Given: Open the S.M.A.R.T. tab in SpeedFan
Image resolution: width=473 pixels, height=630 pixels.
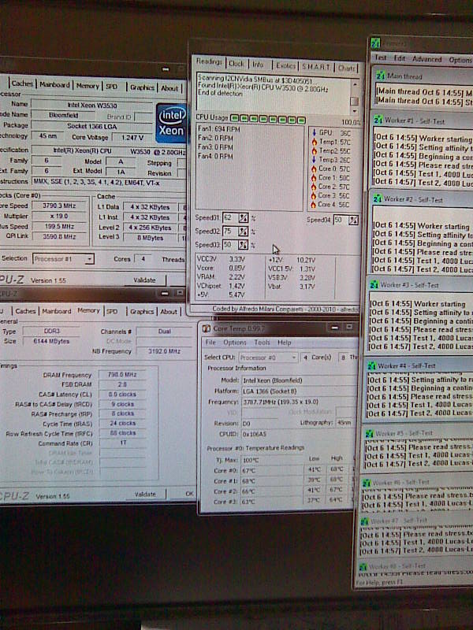Looking at the screenshot, I should point(316,67).
